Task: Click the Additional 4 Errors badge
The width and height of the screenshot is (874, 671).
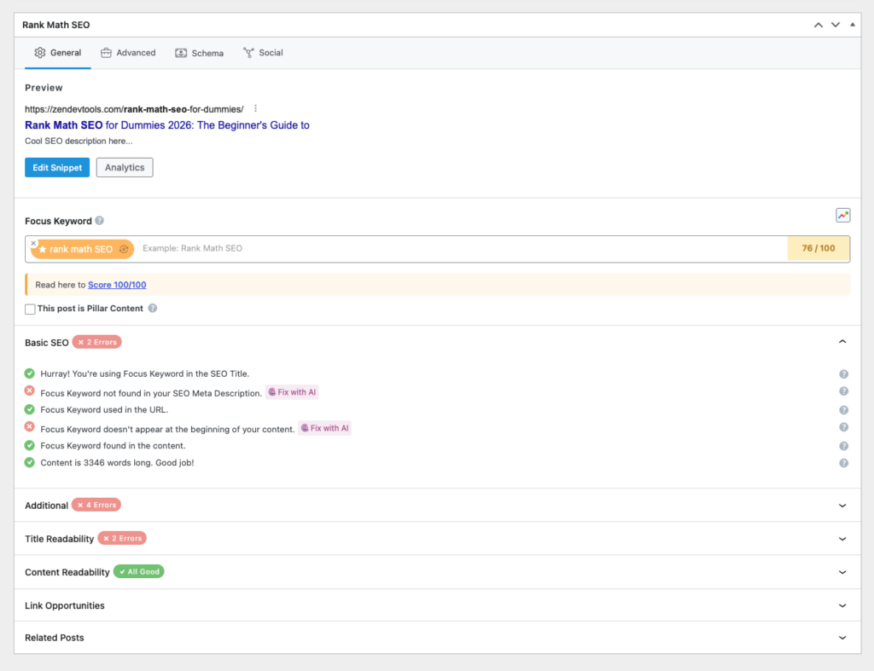Action: pos(96,505)
